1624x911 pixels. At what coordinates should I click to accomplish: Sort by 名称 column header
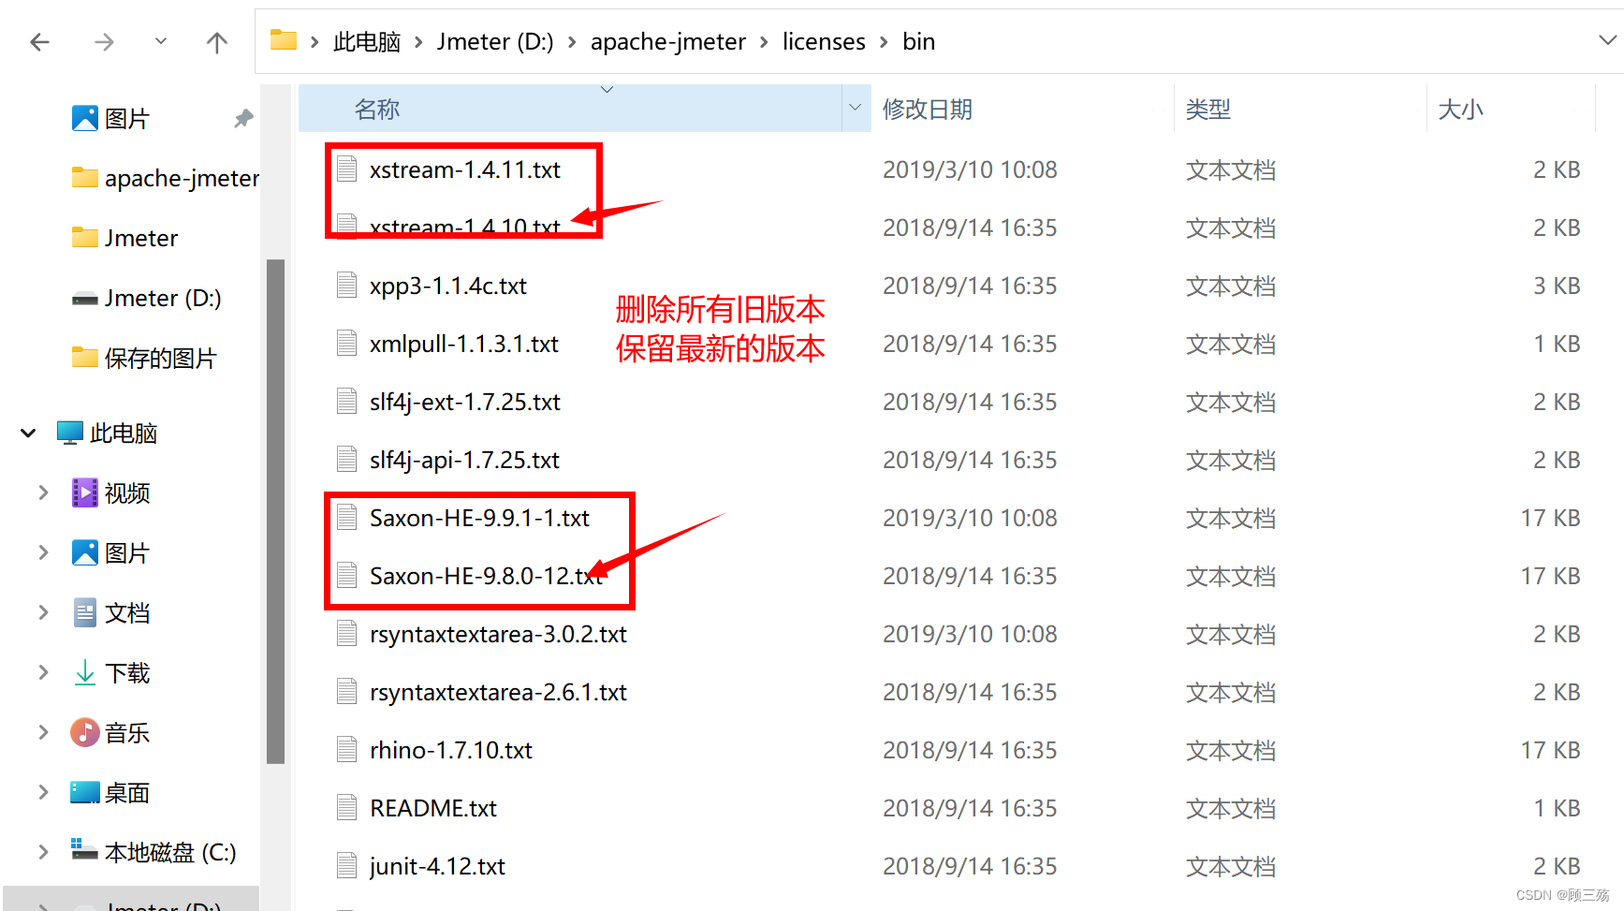tap(570, 109)
